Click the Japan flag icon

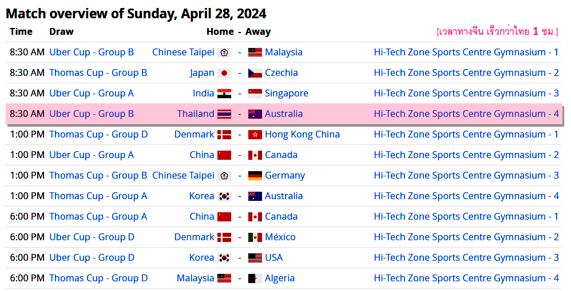point(224,73)
